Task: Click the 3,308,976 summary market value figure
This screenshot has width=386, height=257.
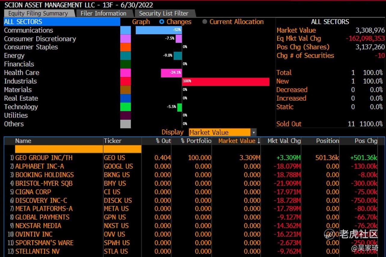Action: coord(370,30)
